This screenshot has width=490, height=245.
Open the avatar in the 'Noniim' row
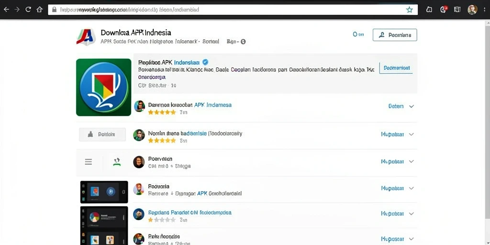(x=139, y=135)
